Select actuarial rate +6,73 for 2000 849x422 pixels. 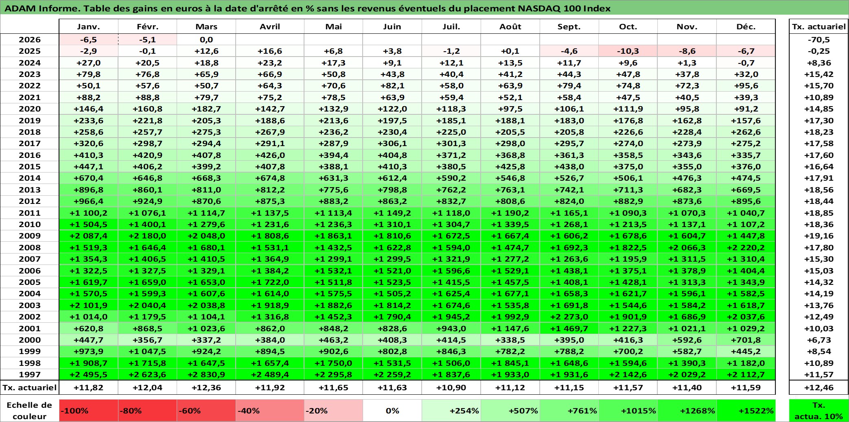pyautogui.click(x=819, y=340)
